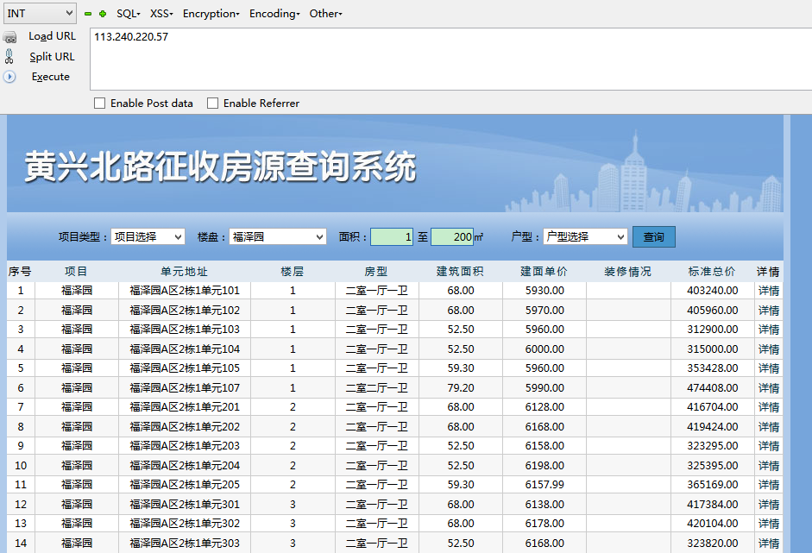Click cell 福泽园A区2栋1单元205
The image size is (812, 553).
coord(185,485)
